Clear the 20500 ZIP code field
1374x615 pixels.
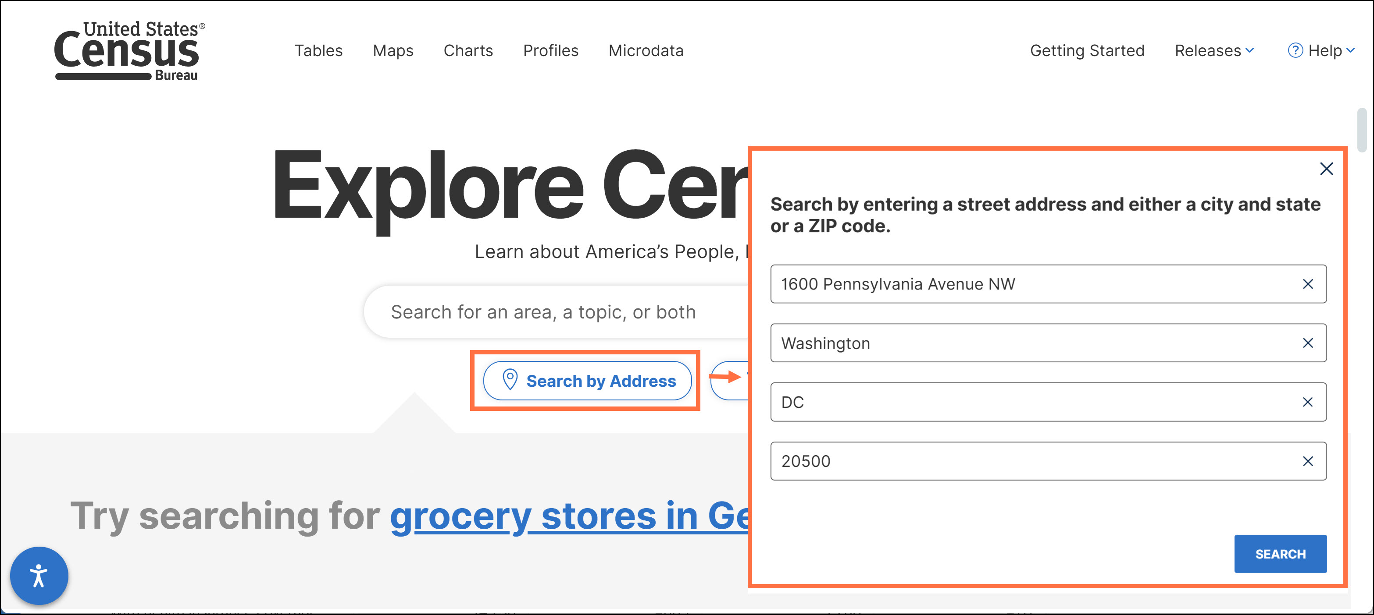[x=1307, y=462]
